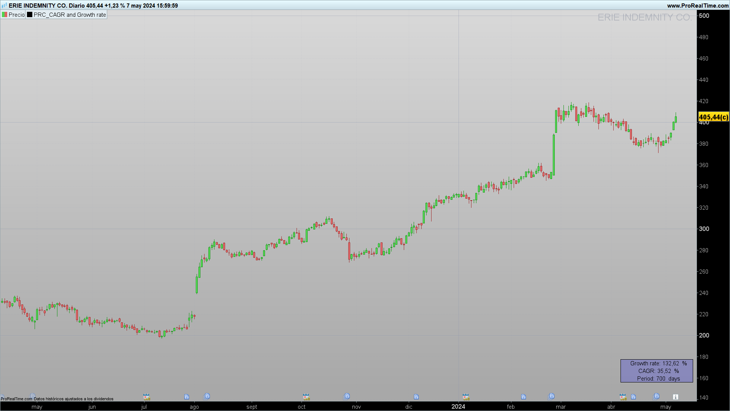Open the single document icon above February

tap(524, 397)
